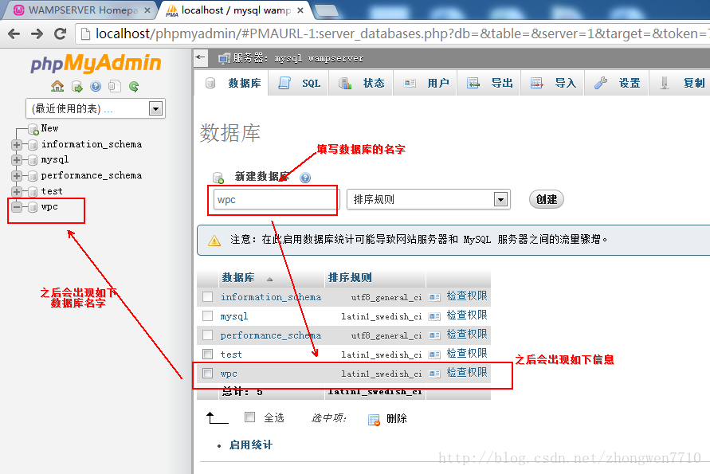This screenshot has width=710, height=474.
Task: Collapse the navigation panel arrow
Action: click(200, 57)
